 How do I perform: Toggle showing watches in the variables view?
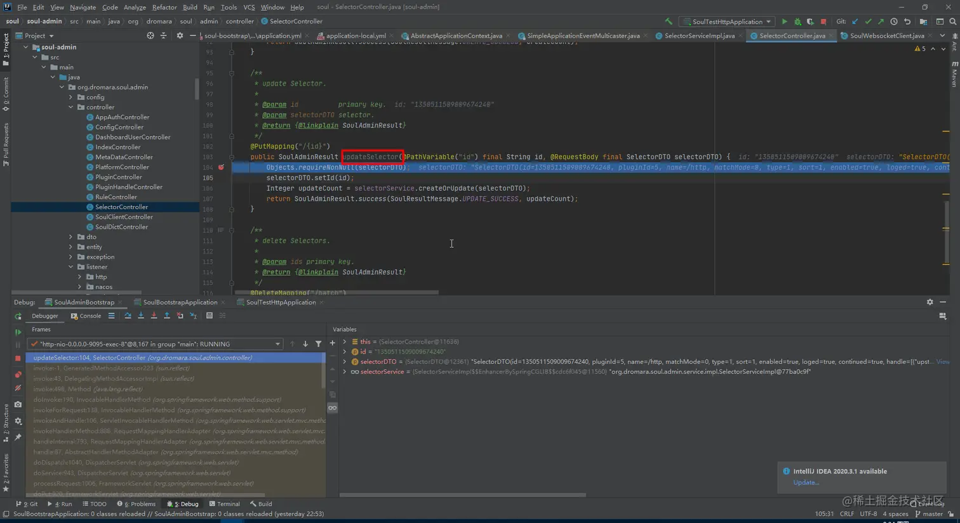(332, 408)
